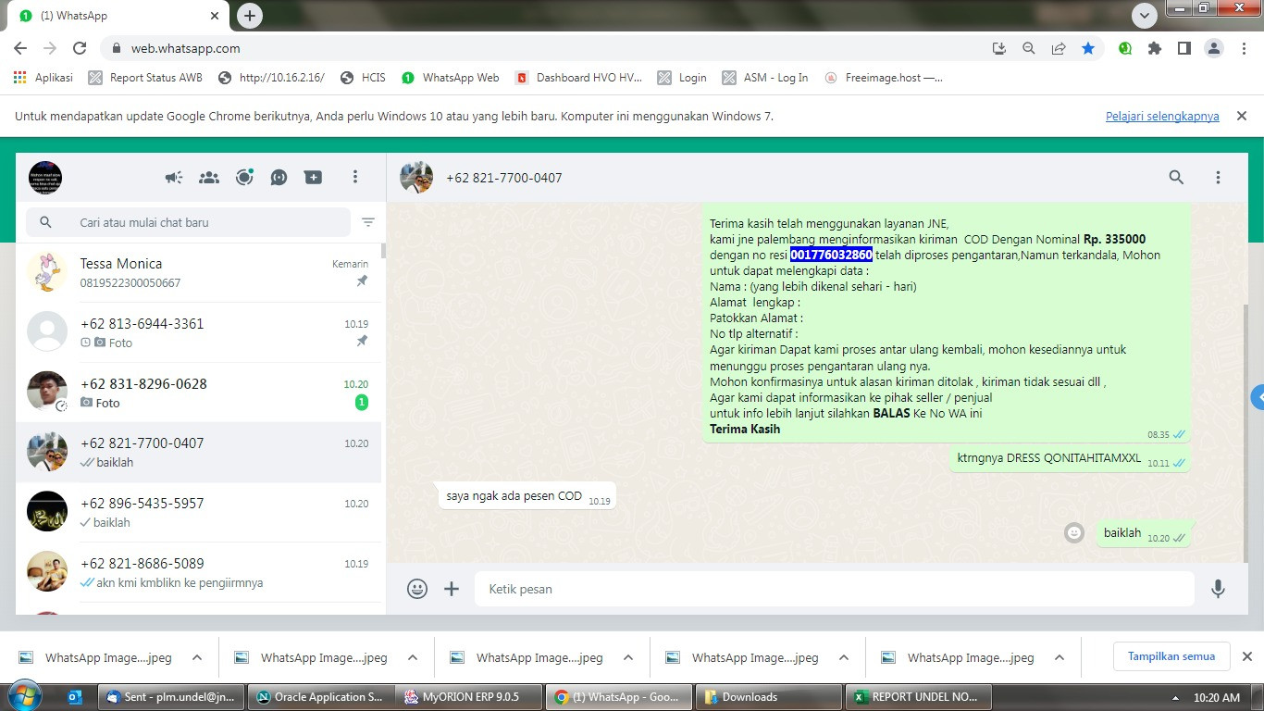
Task: Open the emoji picker in composer
Action: tap(417, 589)
